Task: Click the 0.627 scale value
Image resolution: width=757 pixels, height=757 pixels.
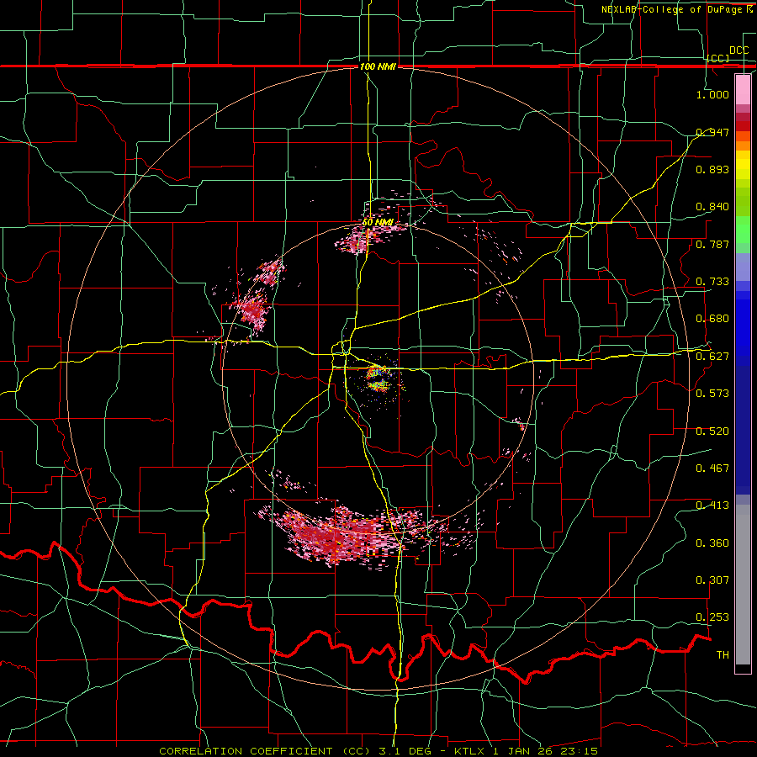Action: [712, 357]
